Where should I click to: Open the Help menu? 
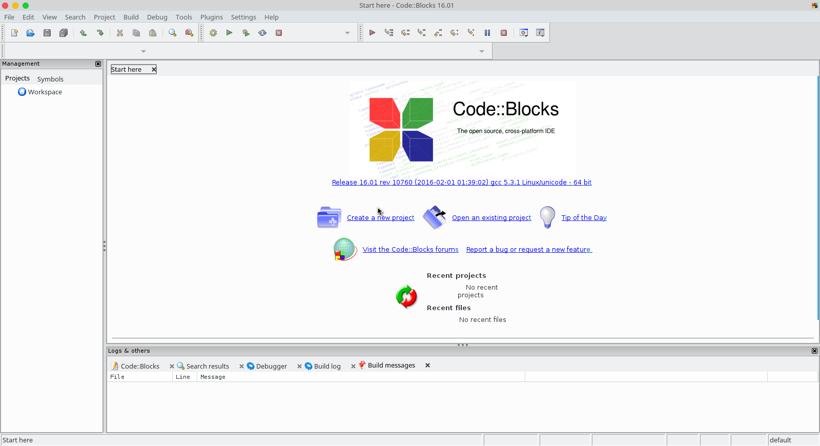(x=272, y=17)
